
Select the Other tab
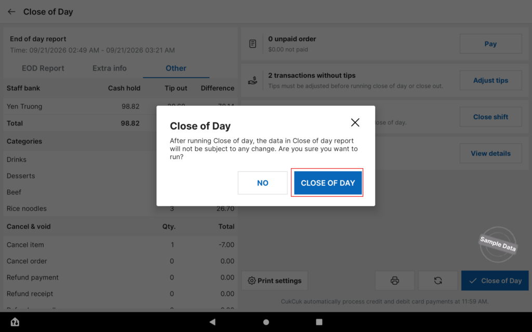click(x=176, y=68)
